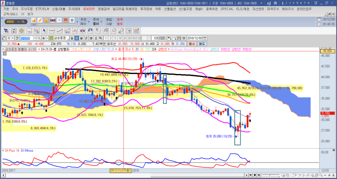Screen dimensions: 337x179
Task: Click the 매수 buy button
Action: (x=192, y=44)
